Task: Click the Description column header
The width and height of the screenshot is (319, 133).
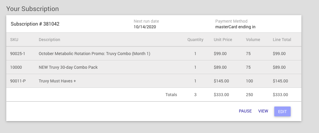Action: (x=49, y=40)
